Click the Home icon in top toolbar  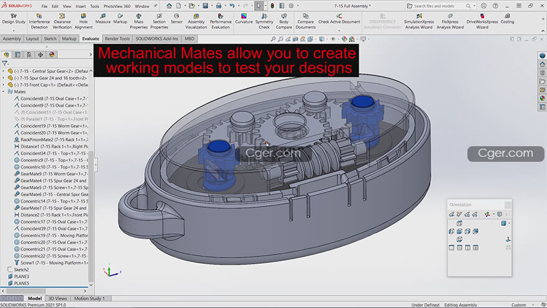click(169, 6)
